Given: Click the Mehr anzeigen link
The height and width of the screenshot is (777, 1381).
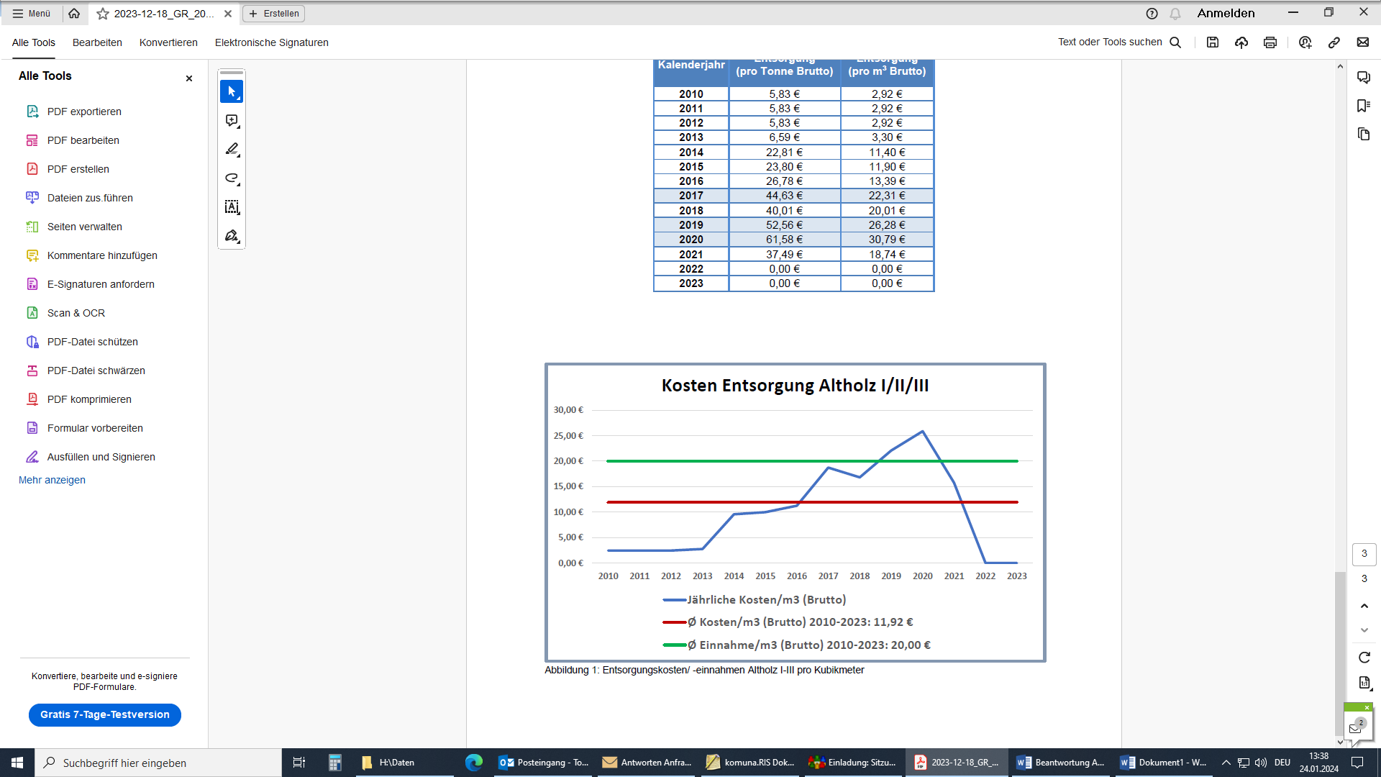Looking at the screenshot, I should [52, 480].
